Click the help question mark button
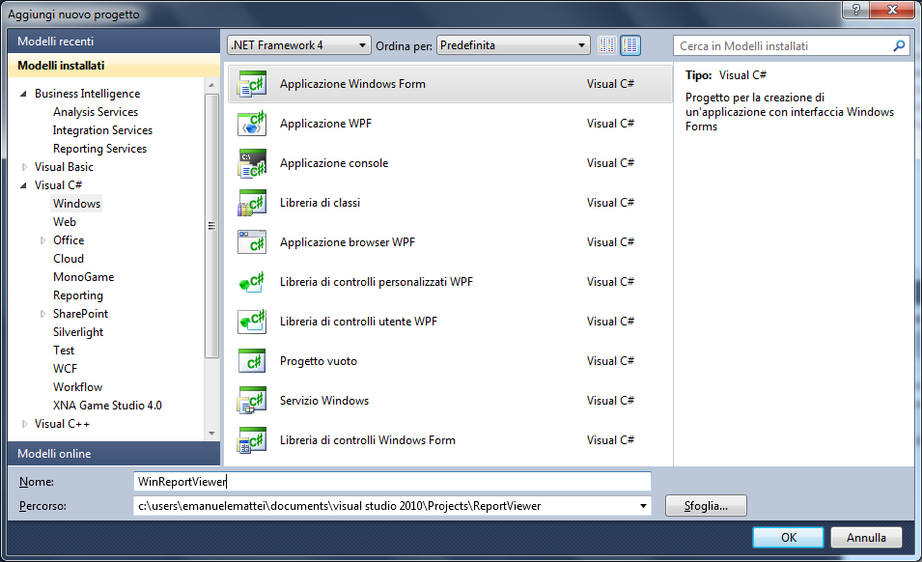 point(856,10)
